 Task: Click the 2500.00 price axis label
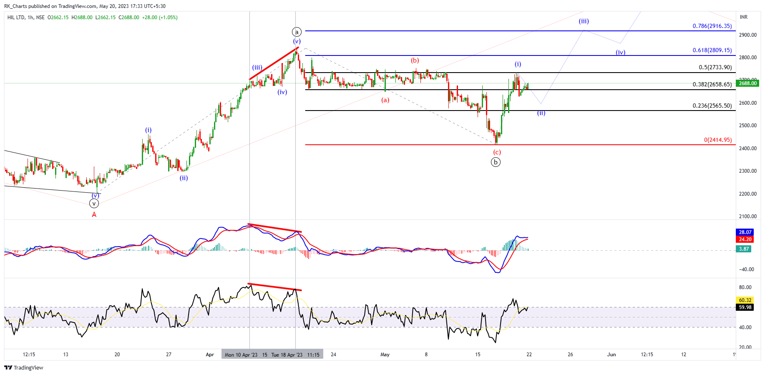point(747,126)
